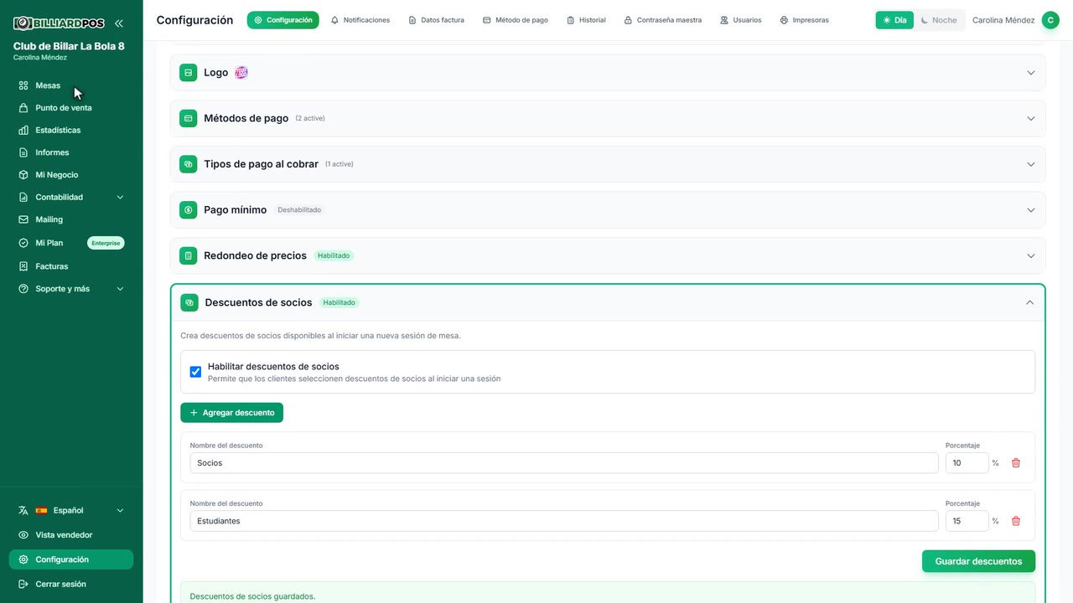Expand the Redondeo de precios chevron
The height and width of the screenshot is (603, 1073).
pyautogui.click(x=1031, y=255)
